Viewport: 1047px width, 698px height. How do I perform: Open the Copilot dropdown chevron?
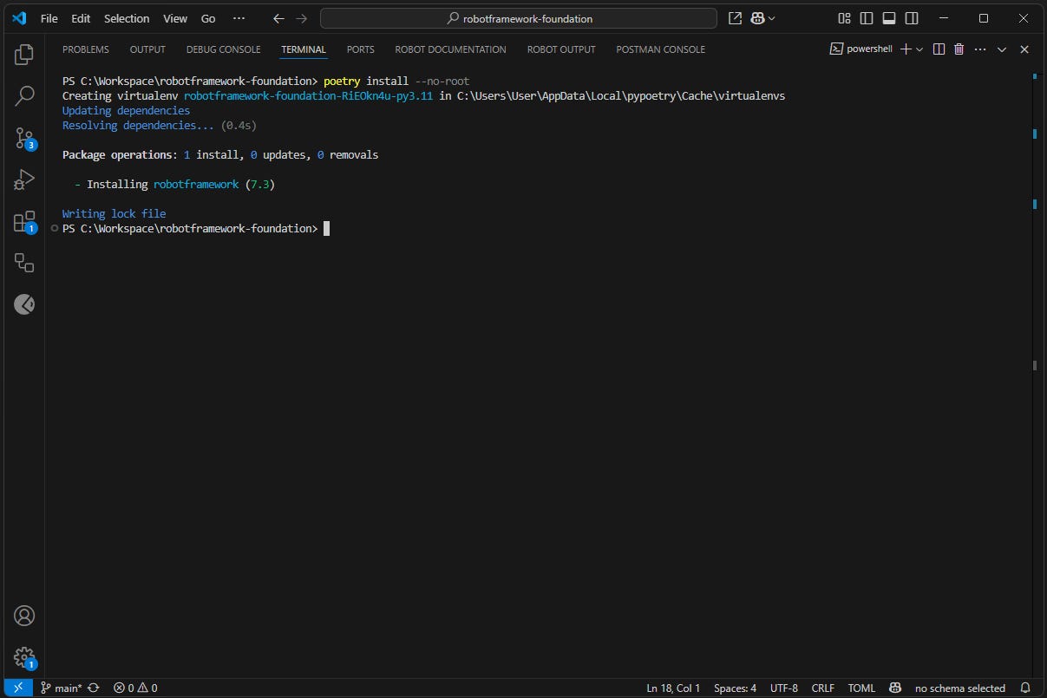pos(772,18)
